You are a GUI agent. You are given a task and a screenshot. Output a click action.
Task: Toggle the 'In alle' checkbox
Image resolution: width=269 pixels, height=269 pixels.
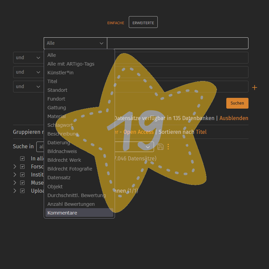coord(23,158)
